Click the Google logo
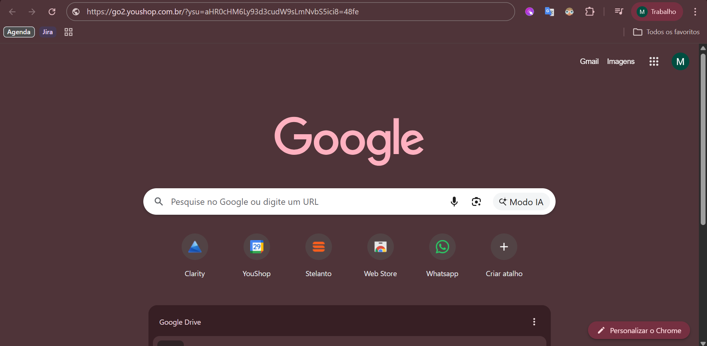This screenshot has height=346, width=707. (349, 141)
